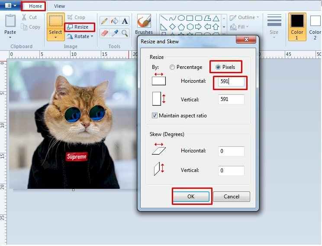The image size is (322, 246).
Task: Choose the Text tool
Action: point(125,21)
